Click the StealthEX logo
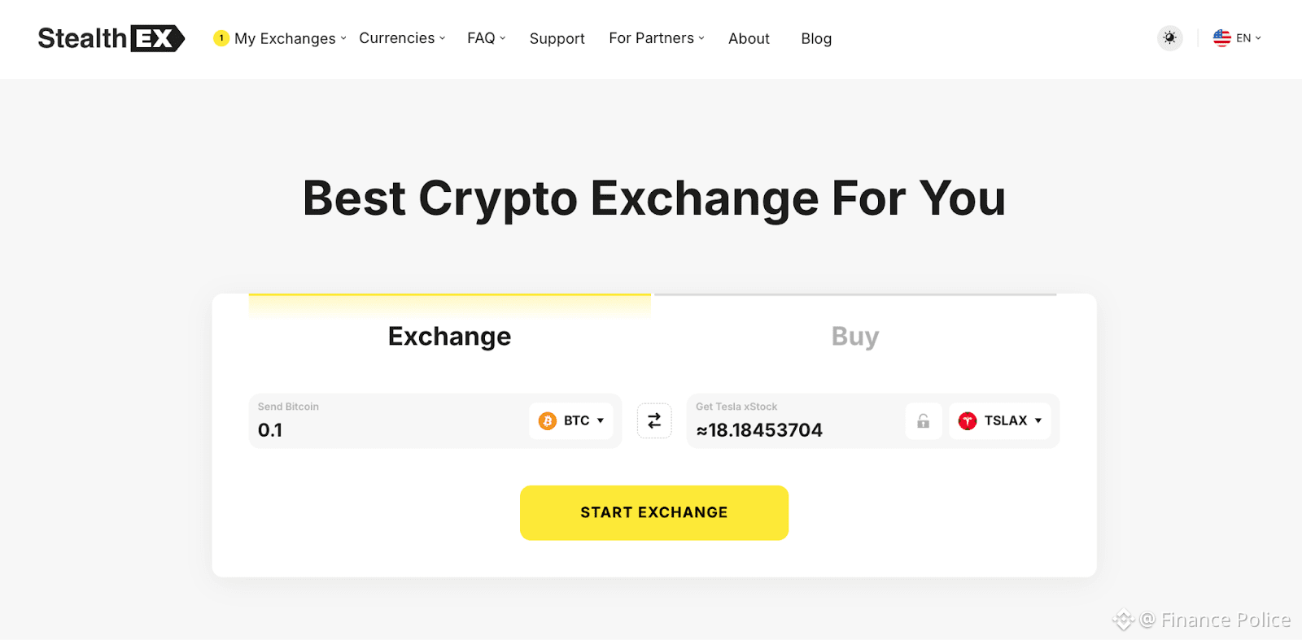This screenshot has width=1302, height=640. [x=111, y=38]
